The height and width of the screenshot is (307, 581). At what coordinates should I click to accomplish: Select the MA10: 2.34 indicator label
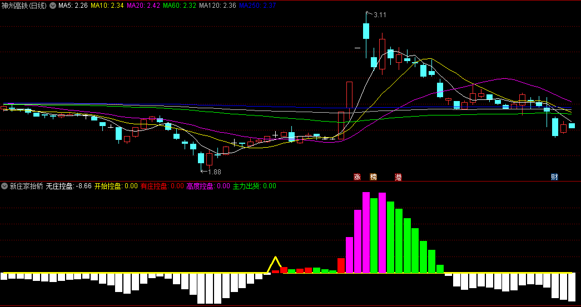[107, 6]
